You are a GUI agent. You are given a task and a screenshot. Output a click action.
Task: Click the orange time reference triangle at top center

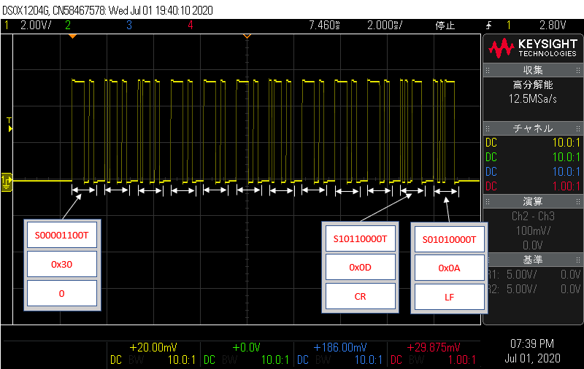pos(247,36)
